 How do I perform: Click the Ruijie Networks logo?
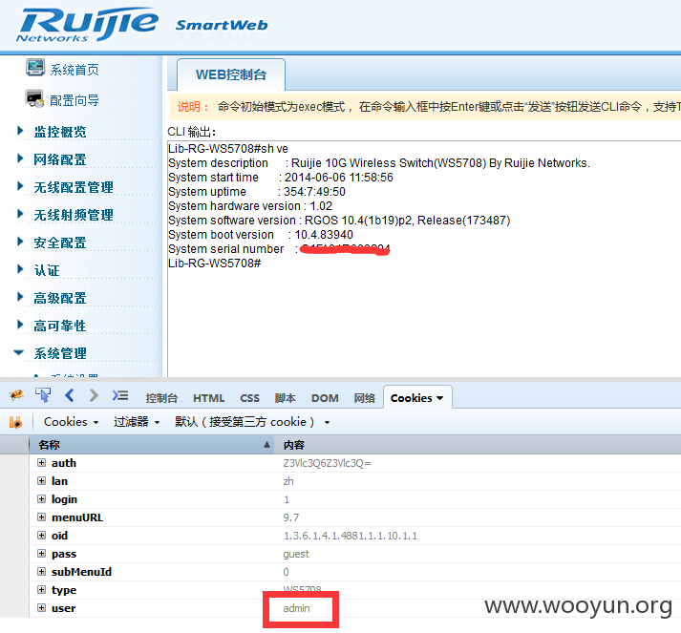pyautogui.click(x=87, y=25)
